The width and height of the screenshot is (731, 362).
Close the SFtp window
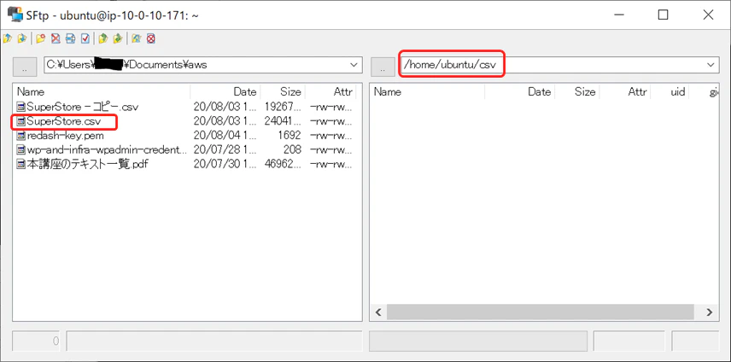coord(708,15)
